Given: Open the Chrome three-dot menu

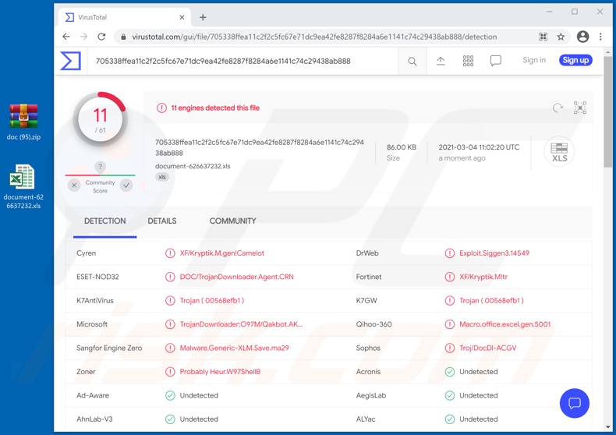Looking at the screenshot, I should click(x=600, y=37).
